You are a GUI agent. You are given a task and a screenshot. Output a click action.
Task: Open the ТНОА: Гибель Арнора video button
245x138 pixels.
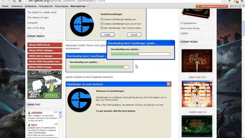(x=45, y=56)
